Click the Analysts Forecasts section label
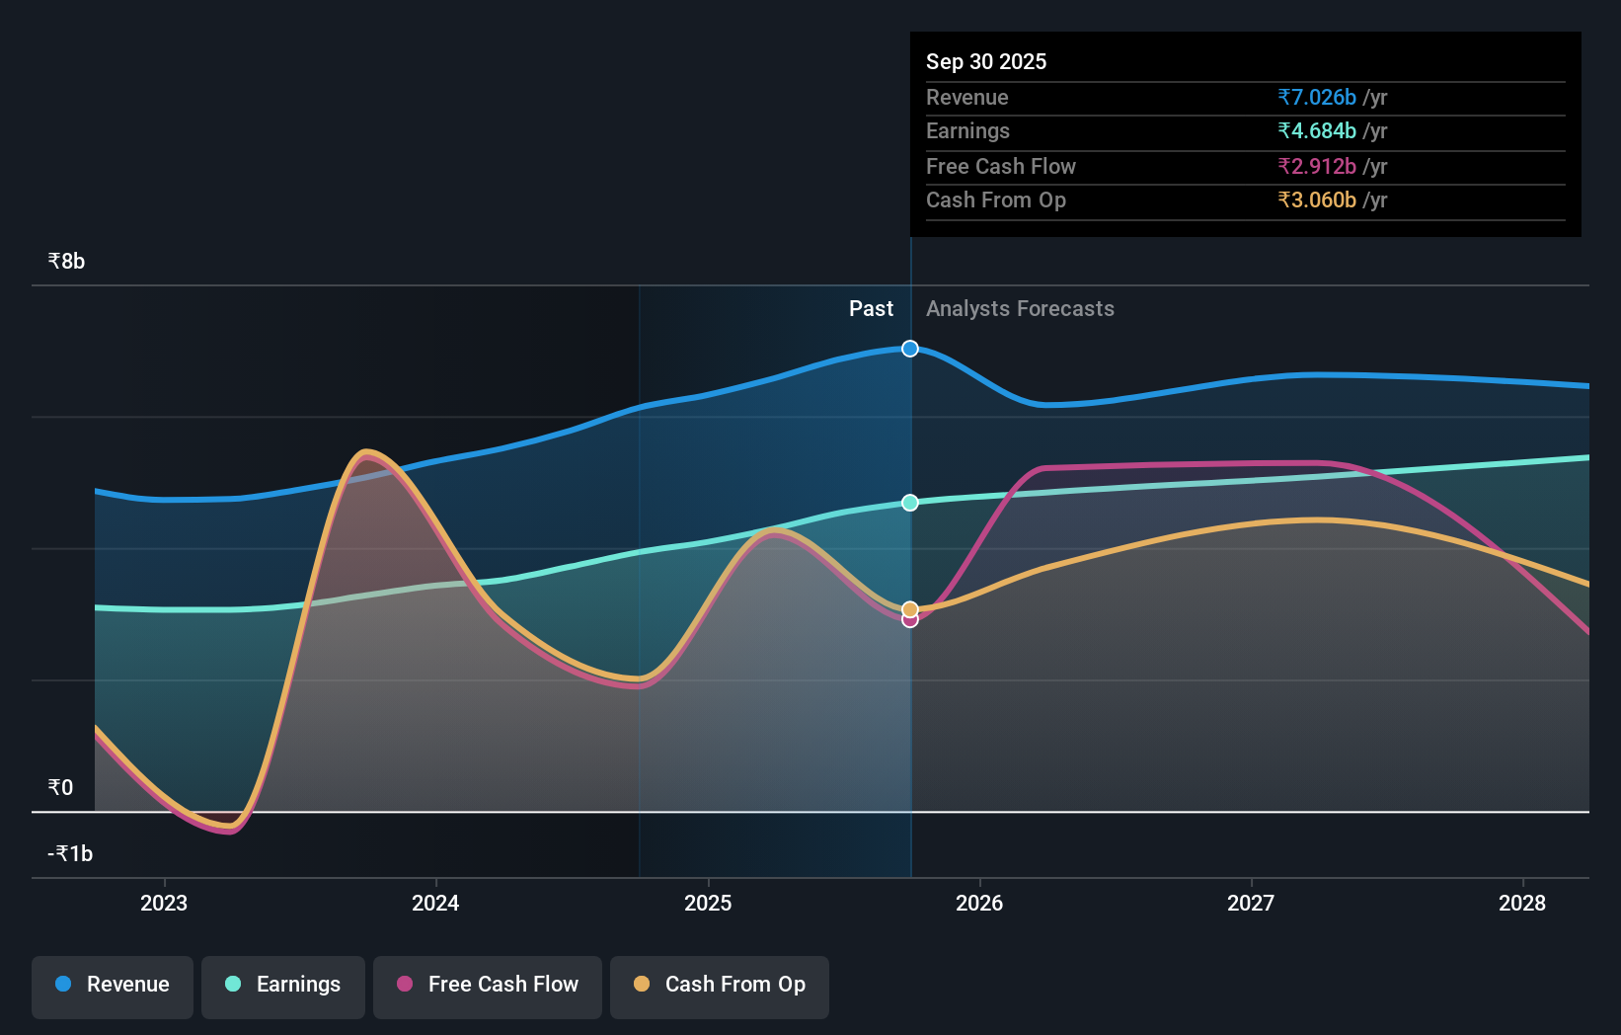The image size is (1621, 1035). (1020, 308)
